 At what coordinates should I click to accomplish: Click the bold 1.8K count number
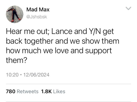(46, 92)
